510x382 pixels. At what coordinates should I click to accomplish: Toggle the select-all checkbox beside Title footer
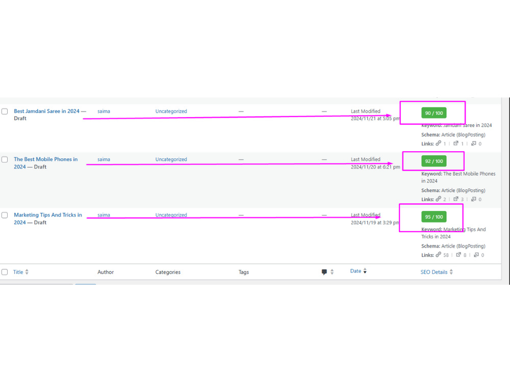(x=5, y=272)
